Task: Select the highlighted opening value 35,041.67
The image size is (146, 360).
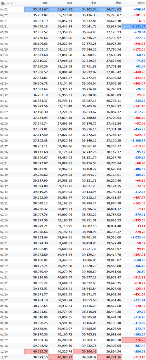Action: tap(36, 9)
